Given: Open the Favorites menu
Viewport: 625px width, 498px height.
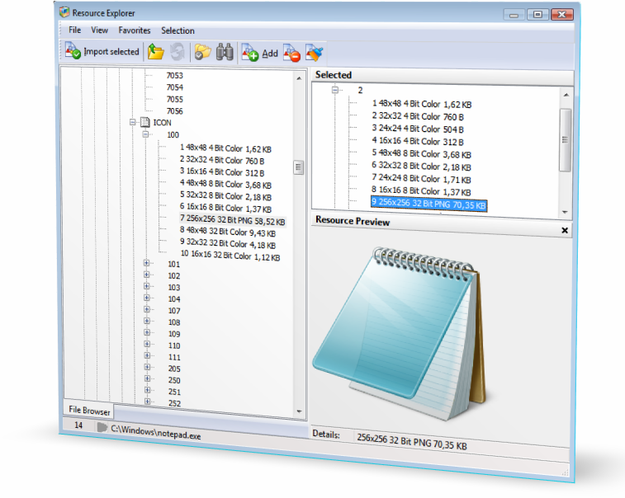Looking at the screenshot, I should (x=135, y=31).
